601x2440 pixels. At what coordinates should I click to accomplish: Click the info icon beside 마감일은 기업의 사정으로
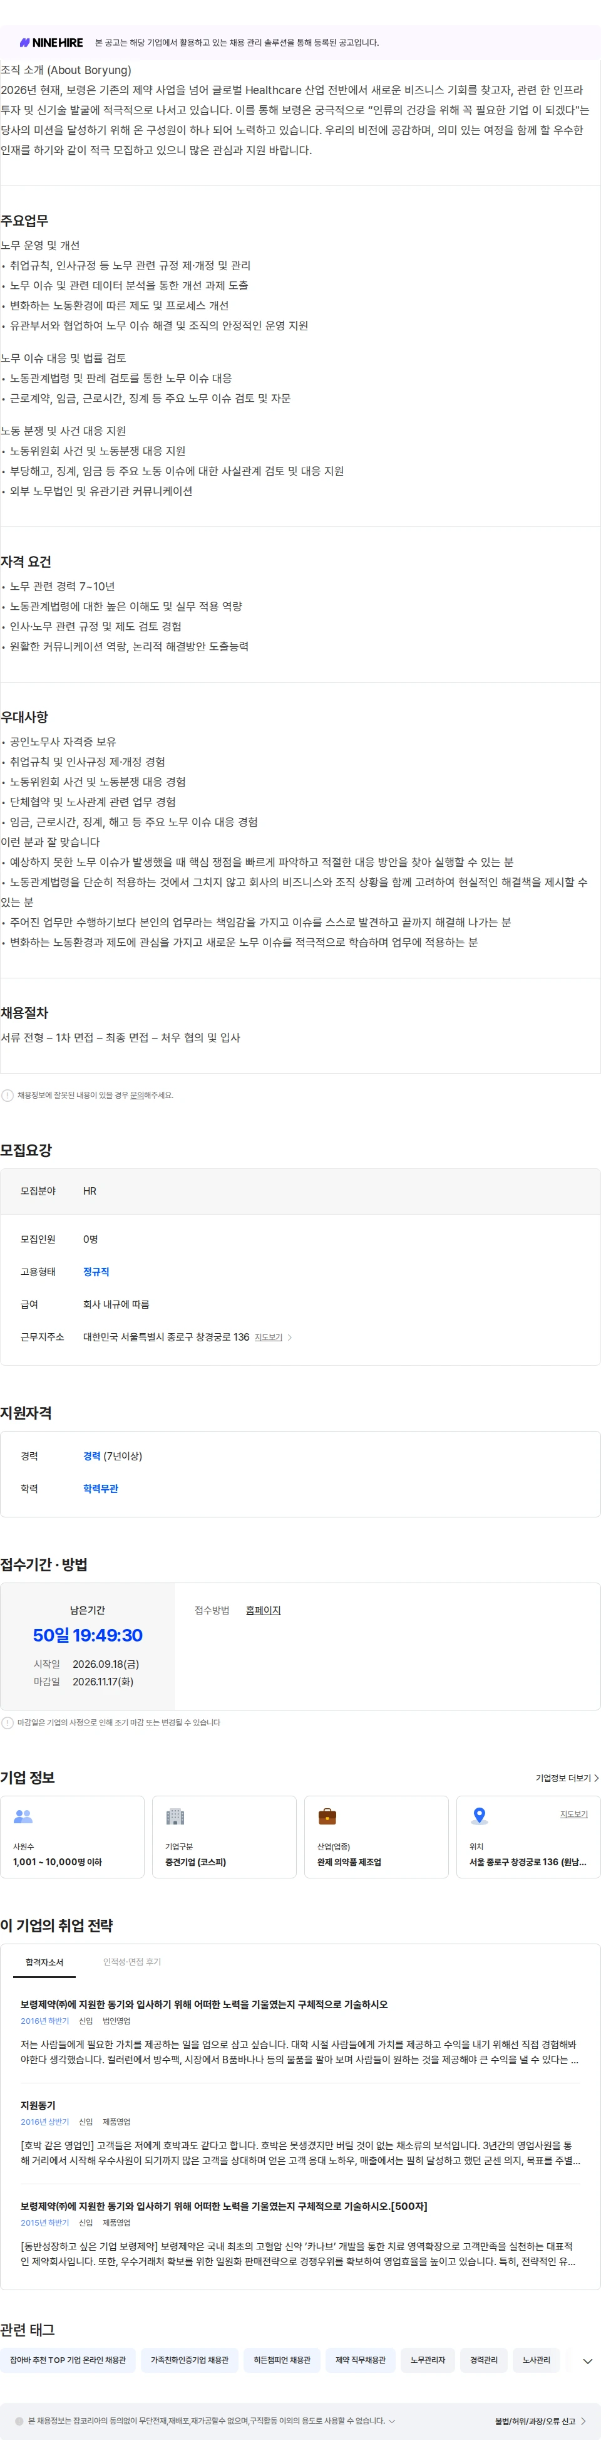(8, 1723)
